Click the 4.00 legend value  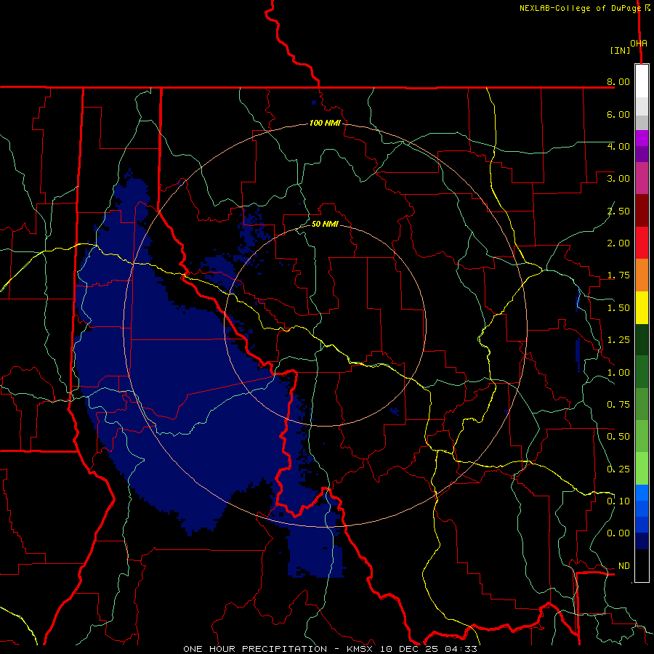click(618, 146)
